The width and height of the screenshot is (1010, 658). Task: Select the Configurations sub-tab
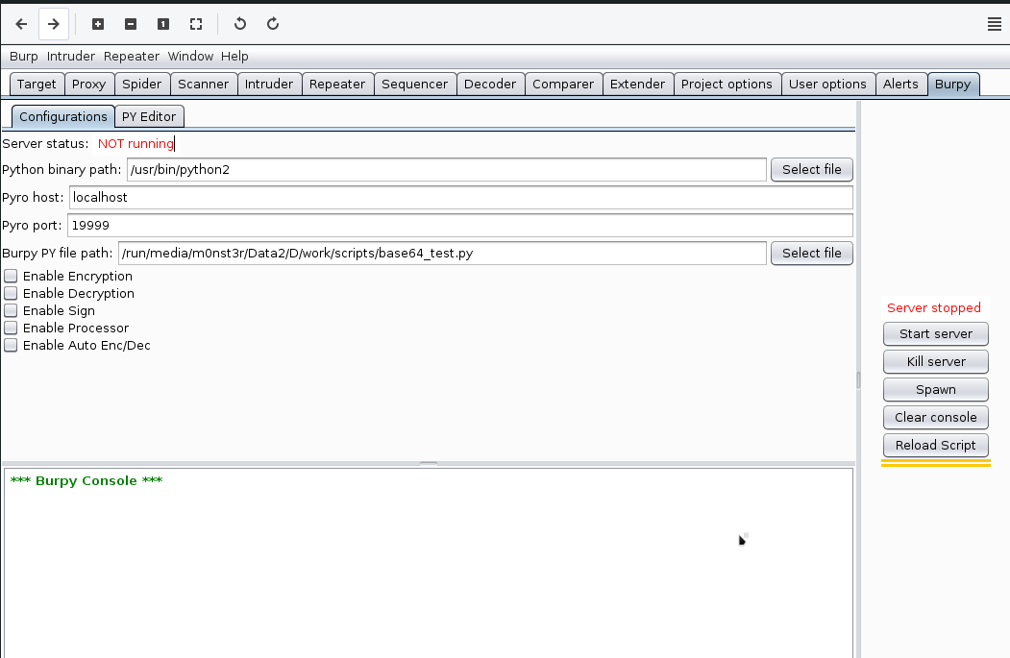pyautogui.click(x=63, y=116)
